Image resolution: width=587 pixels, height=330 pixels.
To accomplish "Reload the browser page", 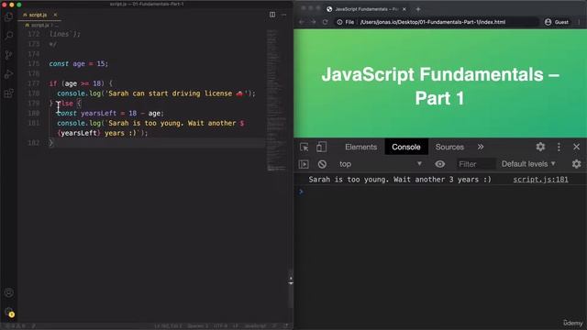I will point(325,22).
